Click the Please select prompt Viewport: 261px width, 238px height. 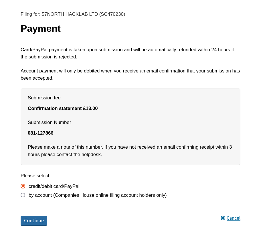[35, 176]
